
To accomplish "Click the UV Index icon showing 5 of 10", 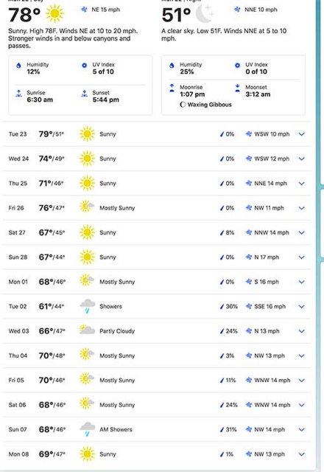I will pos(85,66).
